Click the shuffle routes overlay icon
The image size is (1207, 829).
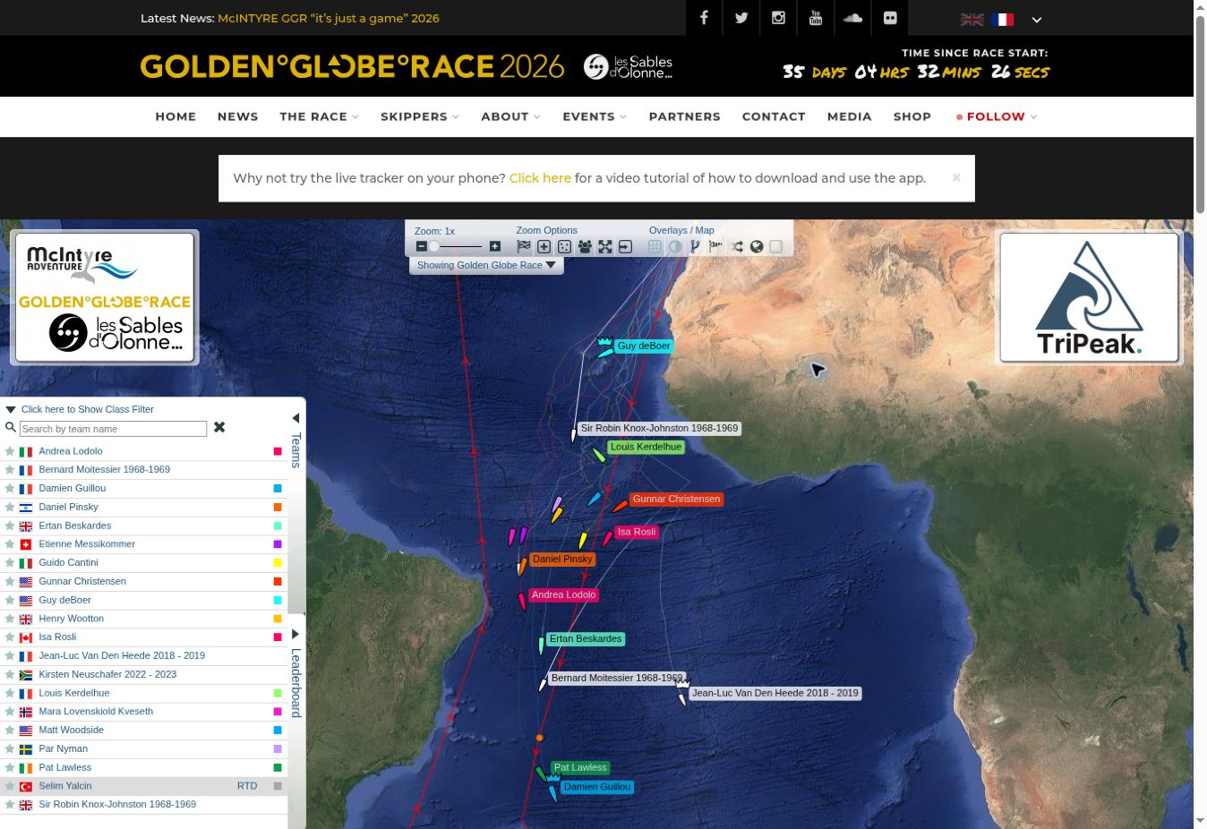tap(737, 246)
